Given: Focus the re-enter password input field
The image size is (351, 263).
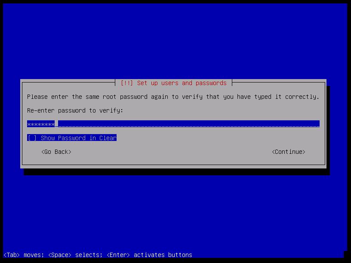Looking at the screenshot, I should [x=173, y=124].
